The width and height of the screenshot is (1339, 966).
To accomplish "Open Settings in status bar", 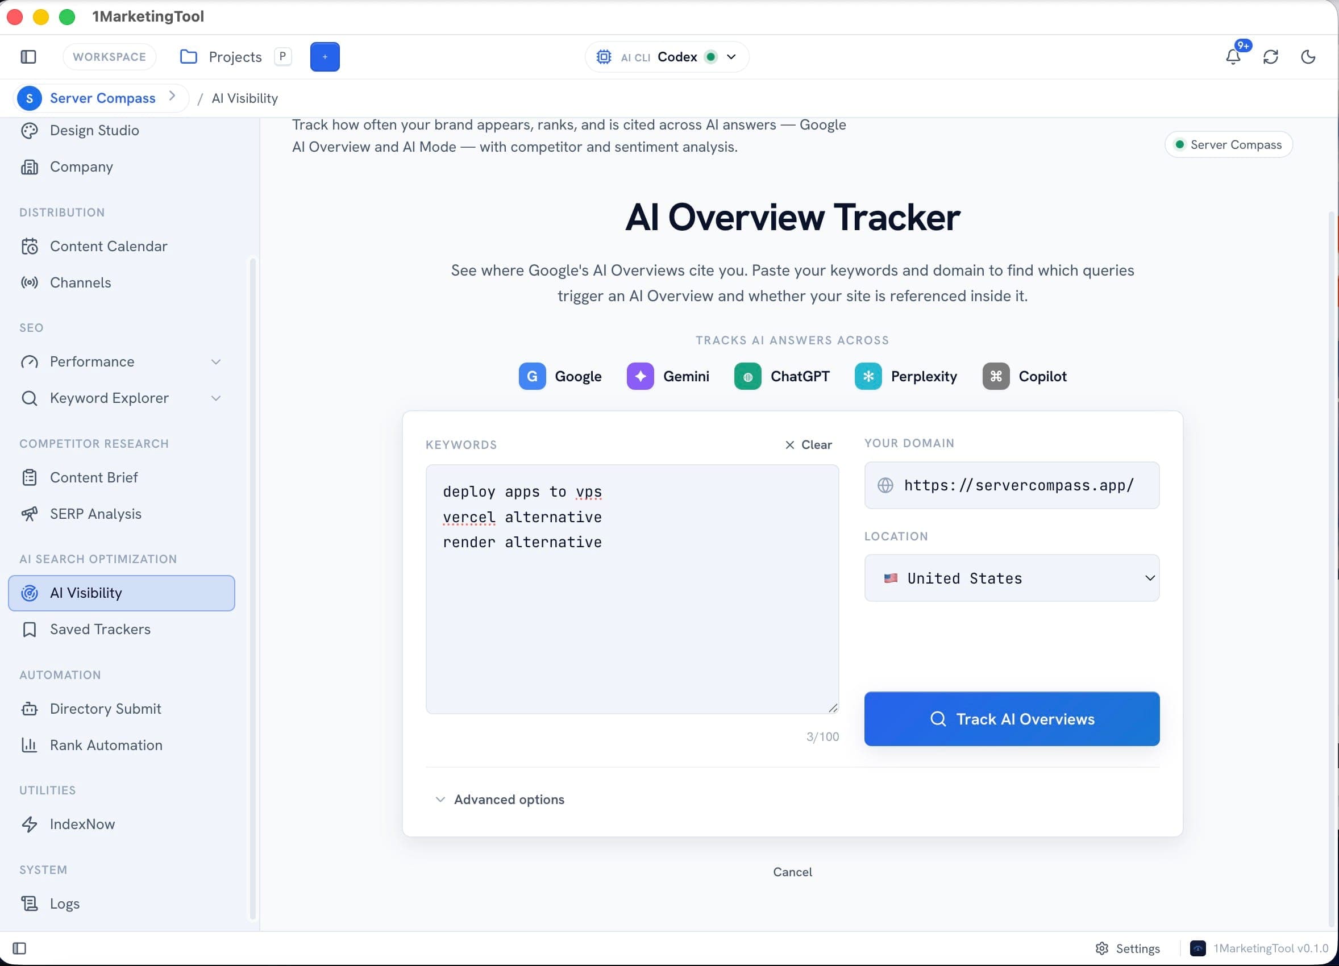I will pyautogui.click(x=1128, y=949).
